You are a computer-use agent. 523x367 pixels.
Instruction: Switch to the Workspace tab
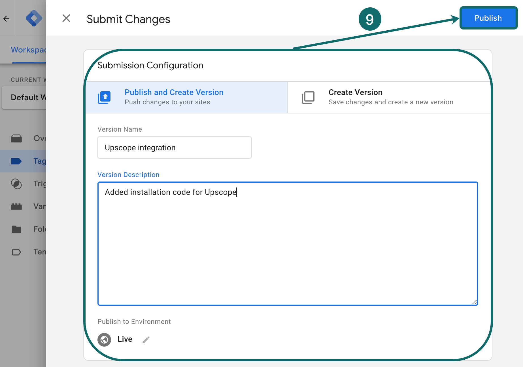(28, 50)
